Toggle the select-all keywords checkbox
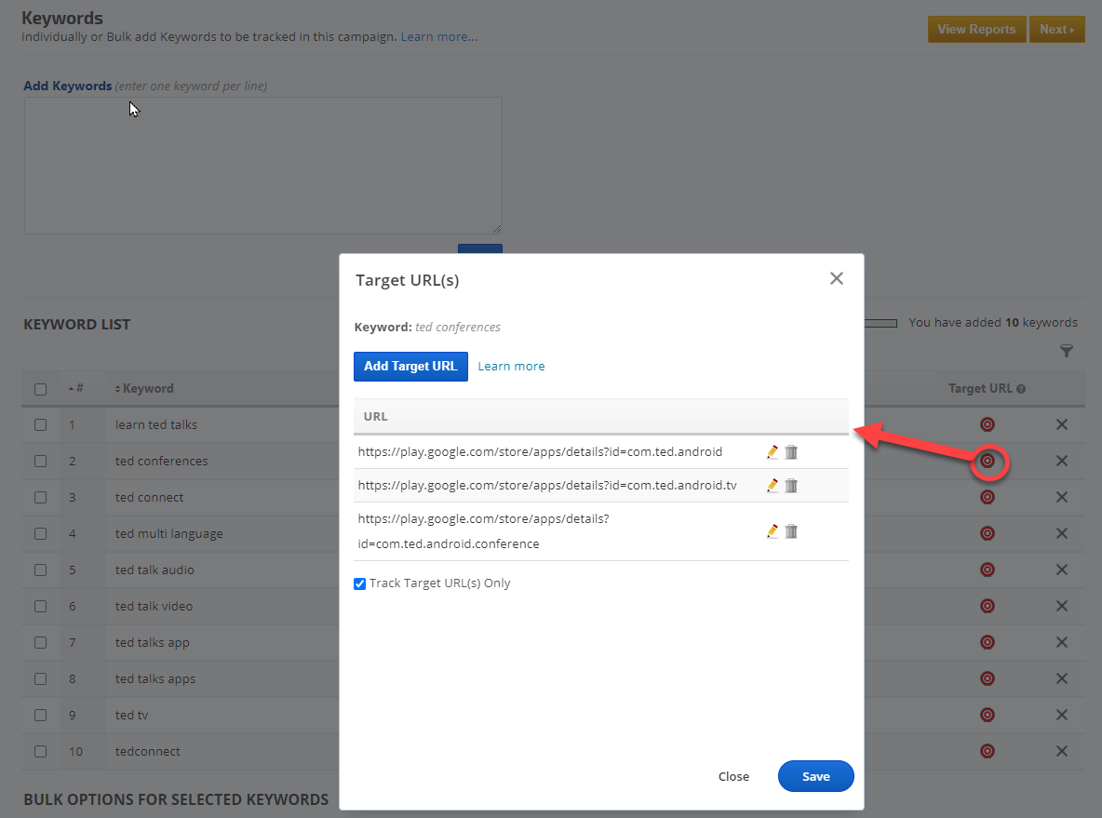The width and height of the screenshot is (1102, 818). [40, 389]
